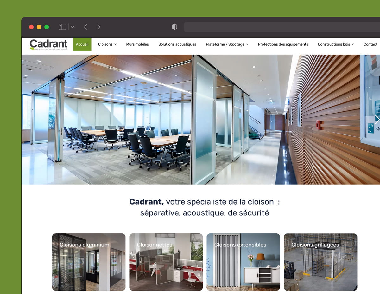Expand the Plateforme / Stockage menu
Screen dimensions: 380x294
pyautogui.click(x=227, y=44)
